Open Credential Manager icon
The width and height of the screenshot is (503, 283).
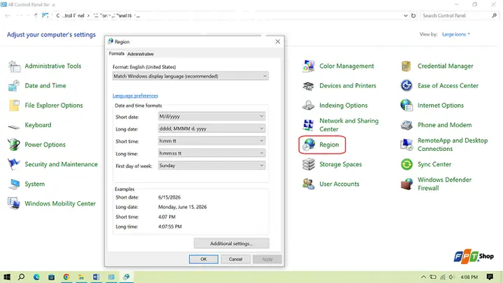tap(407, 66)
